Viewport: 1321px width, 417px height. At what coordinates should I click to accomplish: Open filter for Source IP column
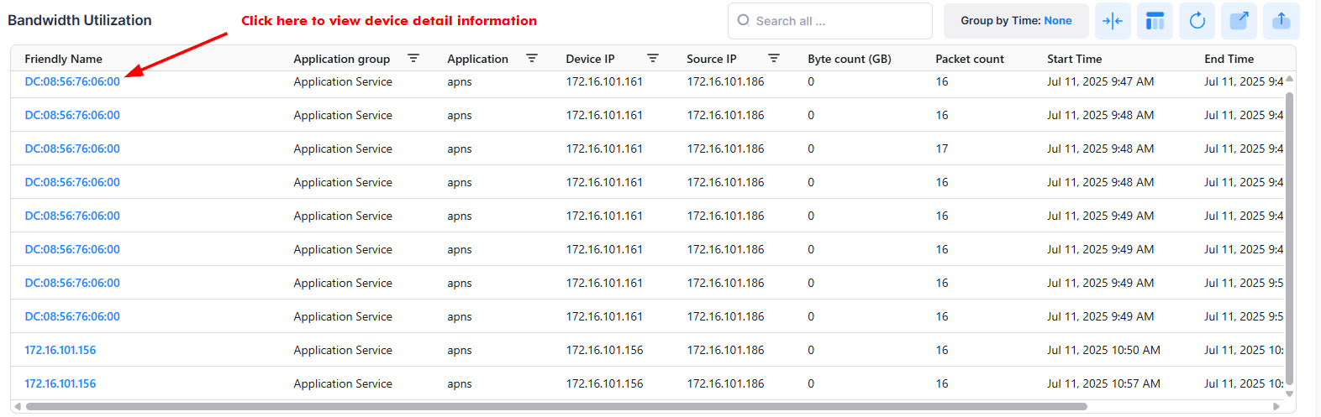tap(774, 59)
